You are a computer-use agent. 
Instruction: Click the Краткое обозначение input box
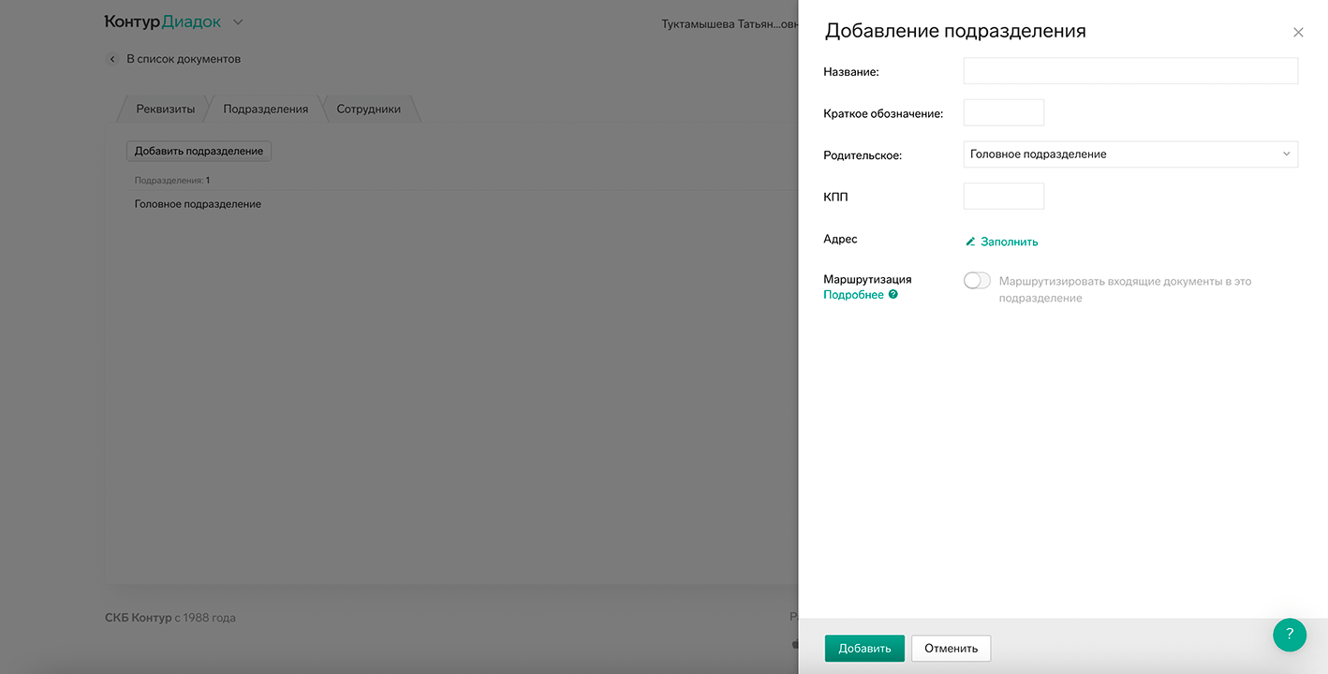pyautogui.click(x=1003, y=113)
